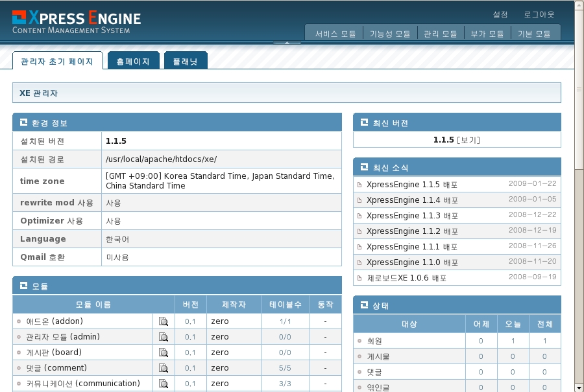Open XpressEngine 1.1.0 배포 news link
Viewport: 584px width, 392px height.
pyautogui.click(x=412, y=263)
